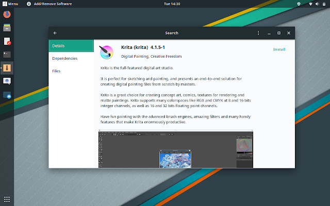The image size is (330, 206).
Task: Click the shield security tray icon
Action: 299,4
